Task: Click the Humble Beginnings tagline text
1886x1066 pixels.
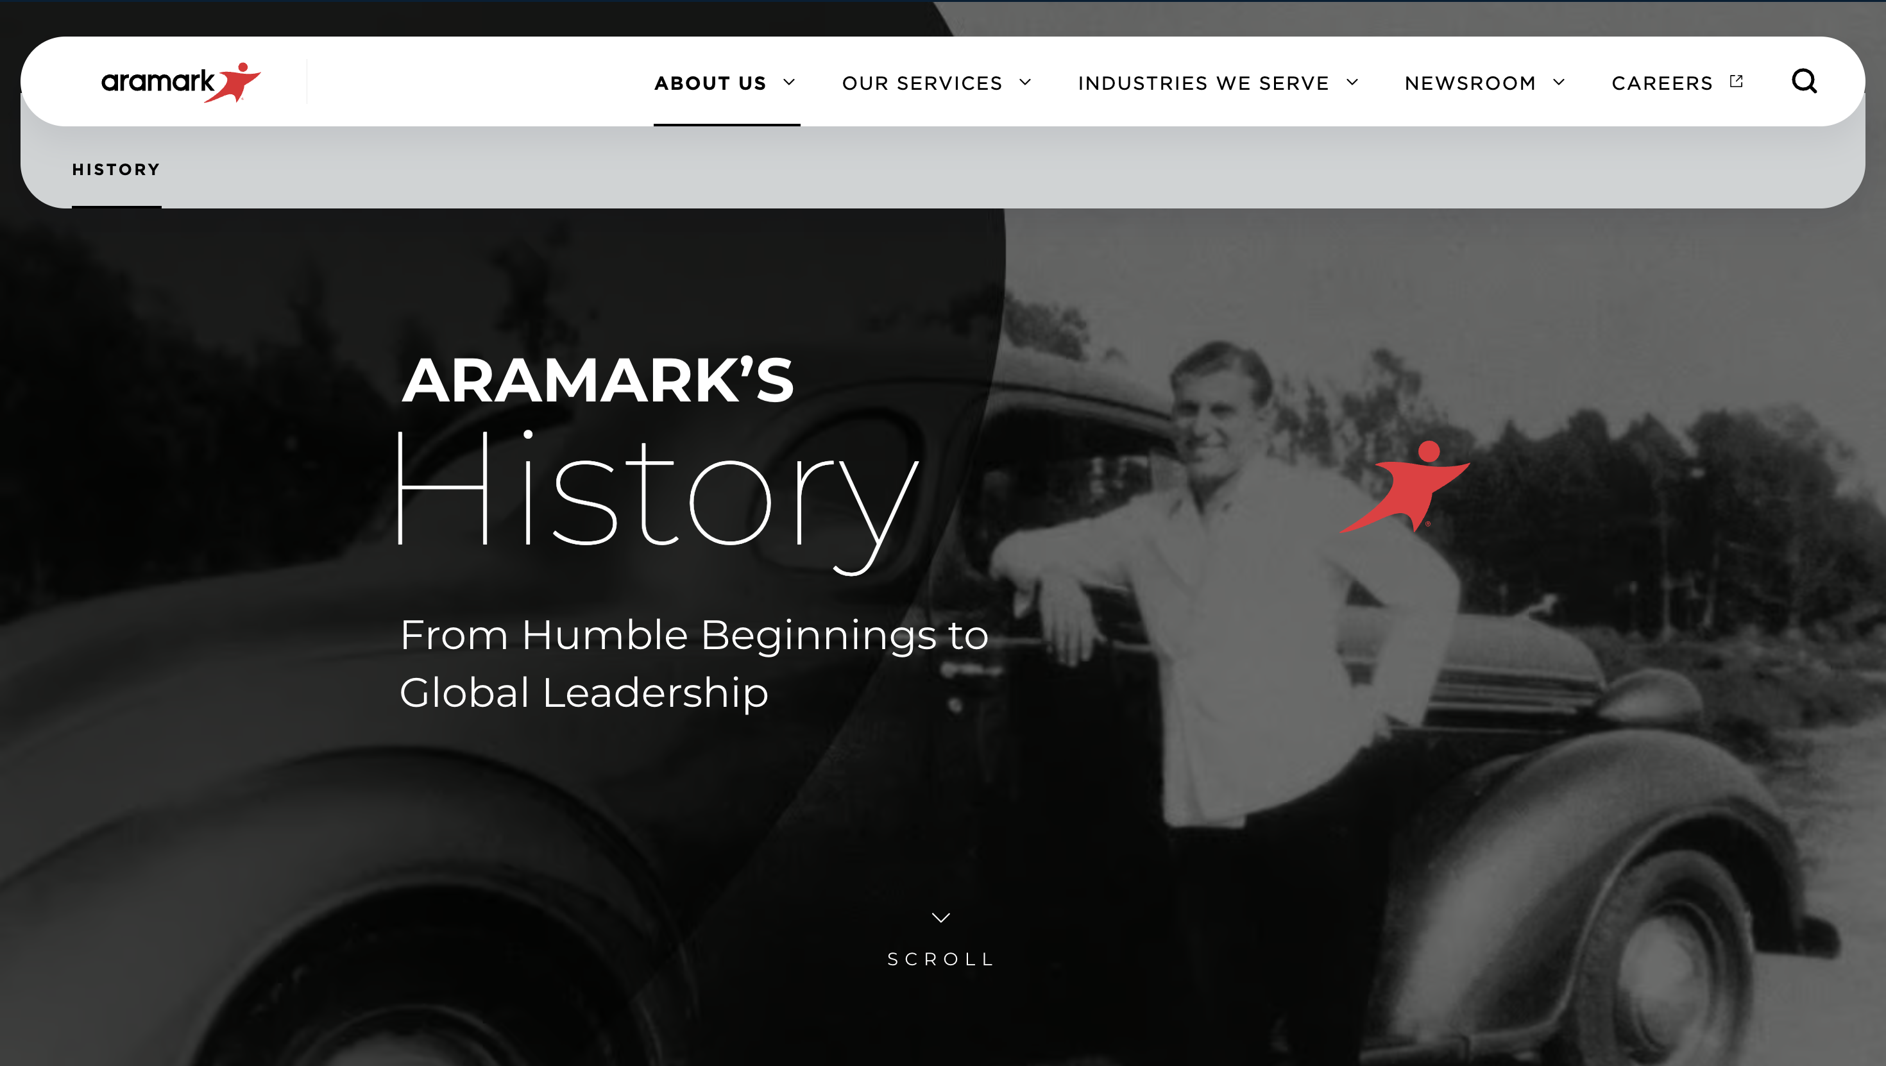Action: coord(694,663)
